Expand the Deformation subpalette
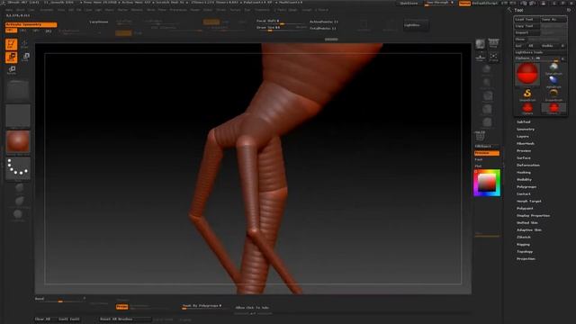Viewport: 576px width, 324px height. coord(528,166)
